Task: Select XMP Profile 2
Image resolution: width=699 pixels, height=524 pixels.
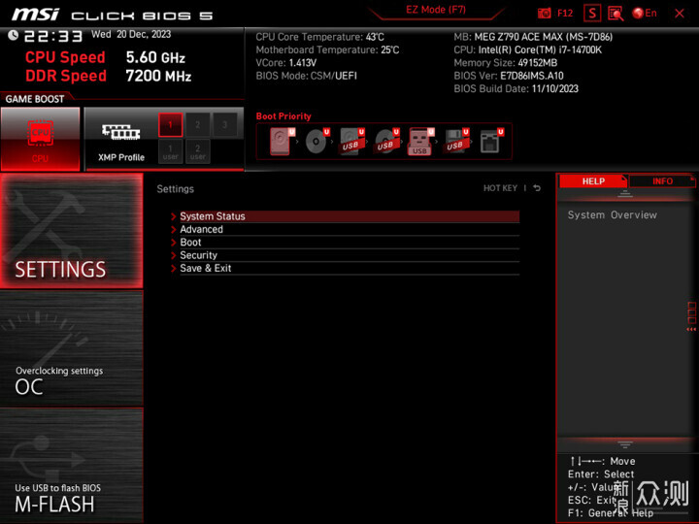Action: 197,125
